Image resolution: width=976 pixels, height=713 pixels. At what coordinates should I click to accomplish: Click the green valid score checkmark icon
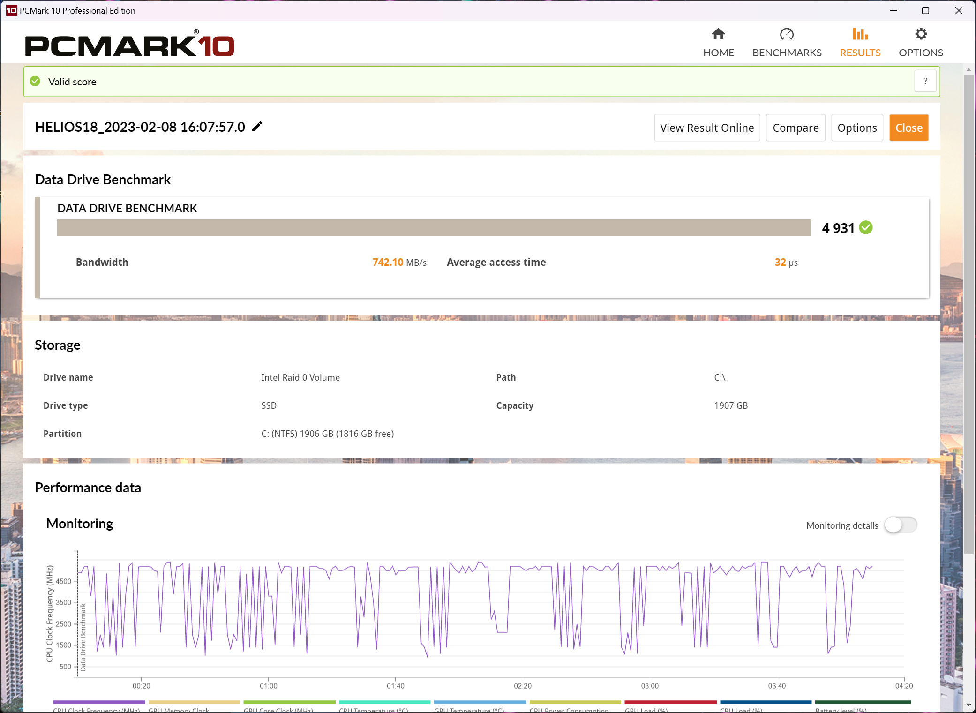35,82
